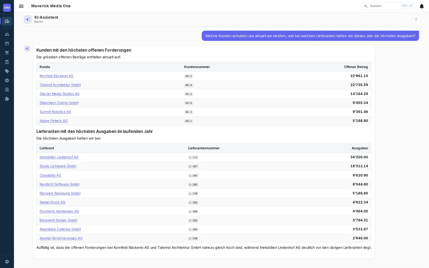Open supplier Seetal Druck AG
The image size is (429, 268).
pyautogui.click(x=53, y=202)
